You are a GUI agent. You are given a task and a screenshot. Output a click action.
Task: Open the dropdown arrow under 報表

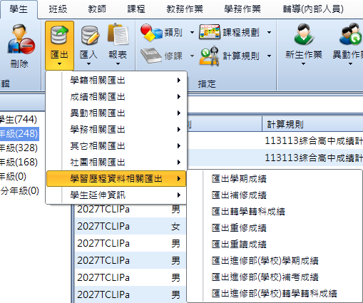pos(118,63)
